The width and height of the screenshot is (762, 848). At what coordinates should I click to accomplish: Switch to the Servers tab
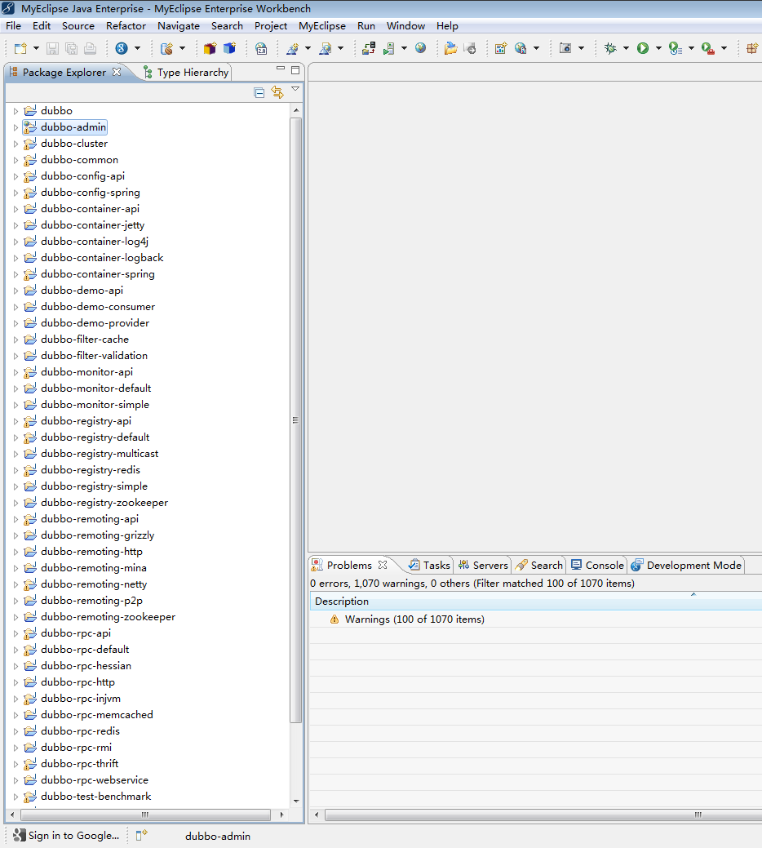[483, 565]
